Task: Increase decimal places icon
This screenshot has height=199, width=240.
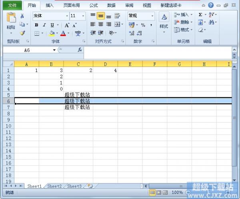Action: (132, 33)
